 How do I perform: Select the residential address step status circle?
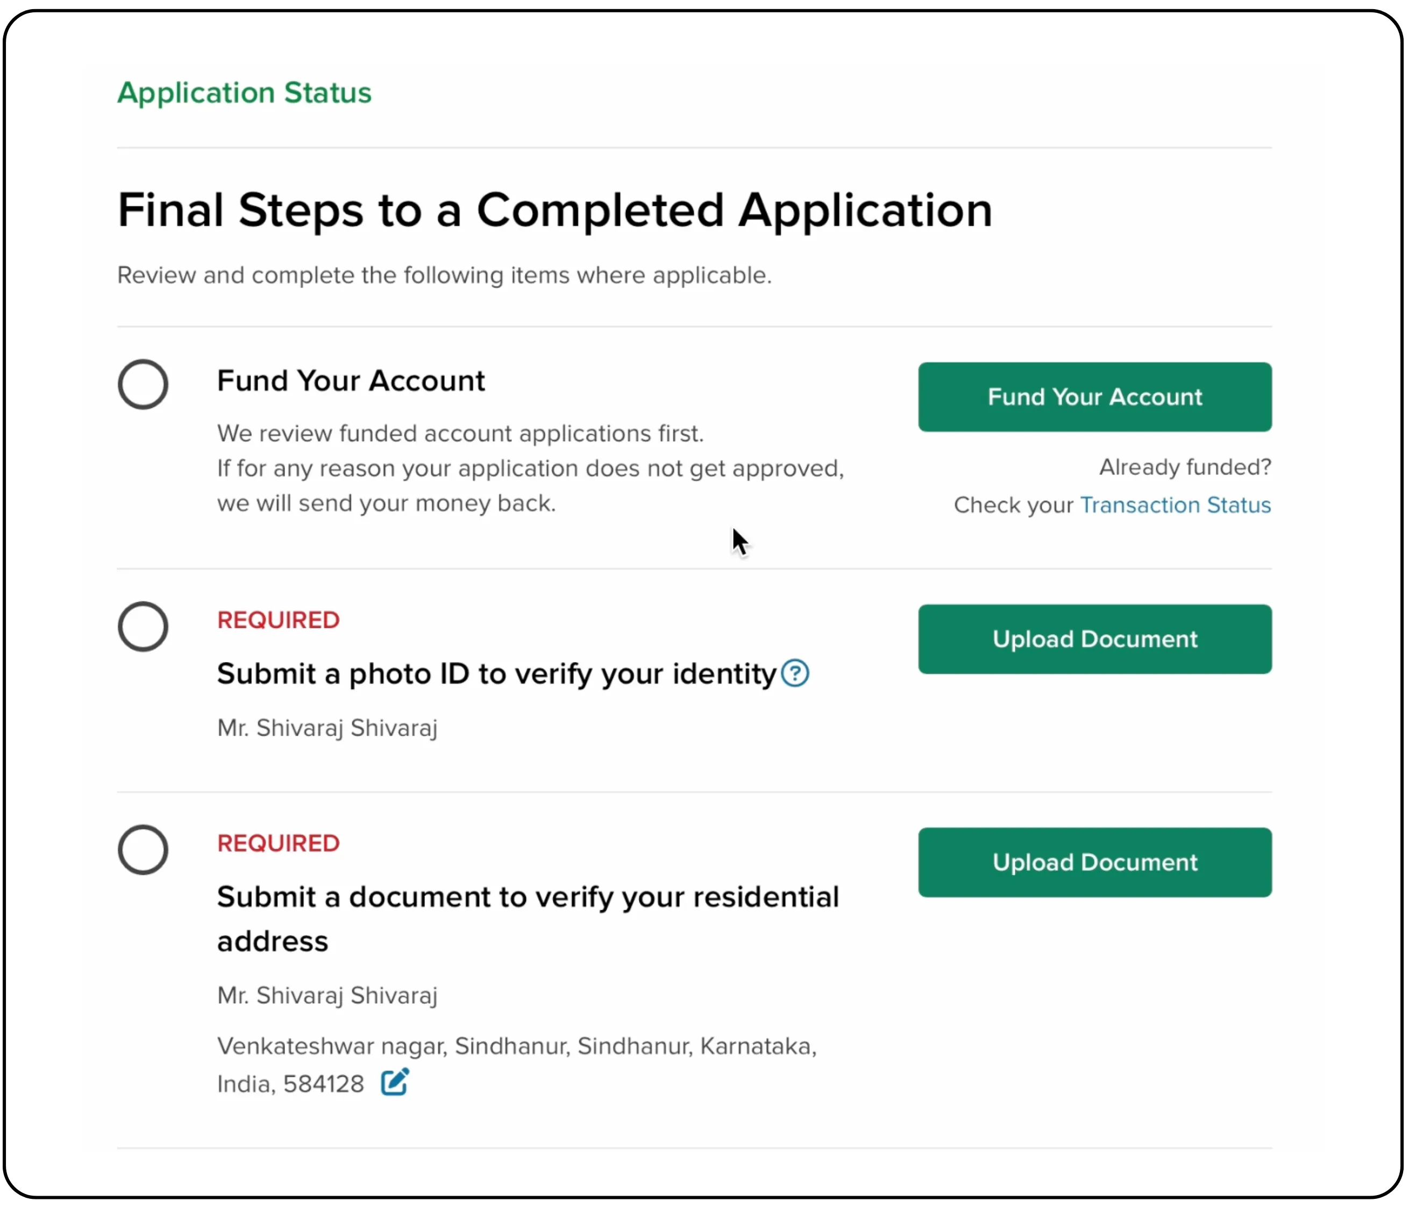pyautogui.click(x=143, y=850)
